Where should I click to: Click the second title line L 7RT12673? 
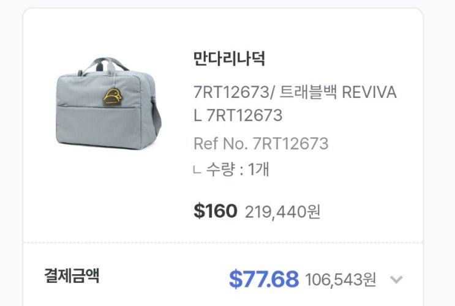[x=238, y=115]
